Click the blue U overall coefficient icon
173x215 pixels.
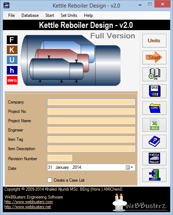pyautogui.click(x=12, y=60)
